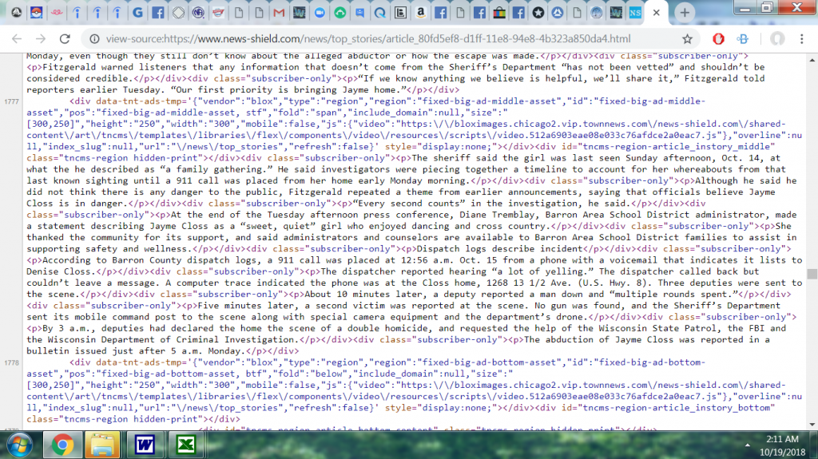Viewport: 818px width, 459px height.
Task: Switch to the Gmail tab
Action: click(278, 13)
